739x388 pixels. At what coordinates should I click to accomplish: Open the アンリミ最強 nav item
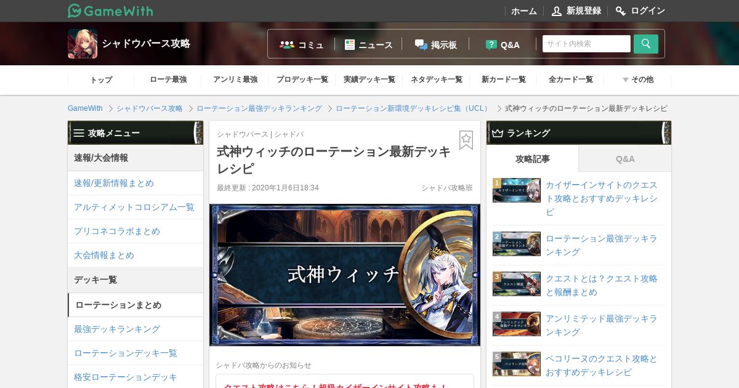(x=235, y=79)
